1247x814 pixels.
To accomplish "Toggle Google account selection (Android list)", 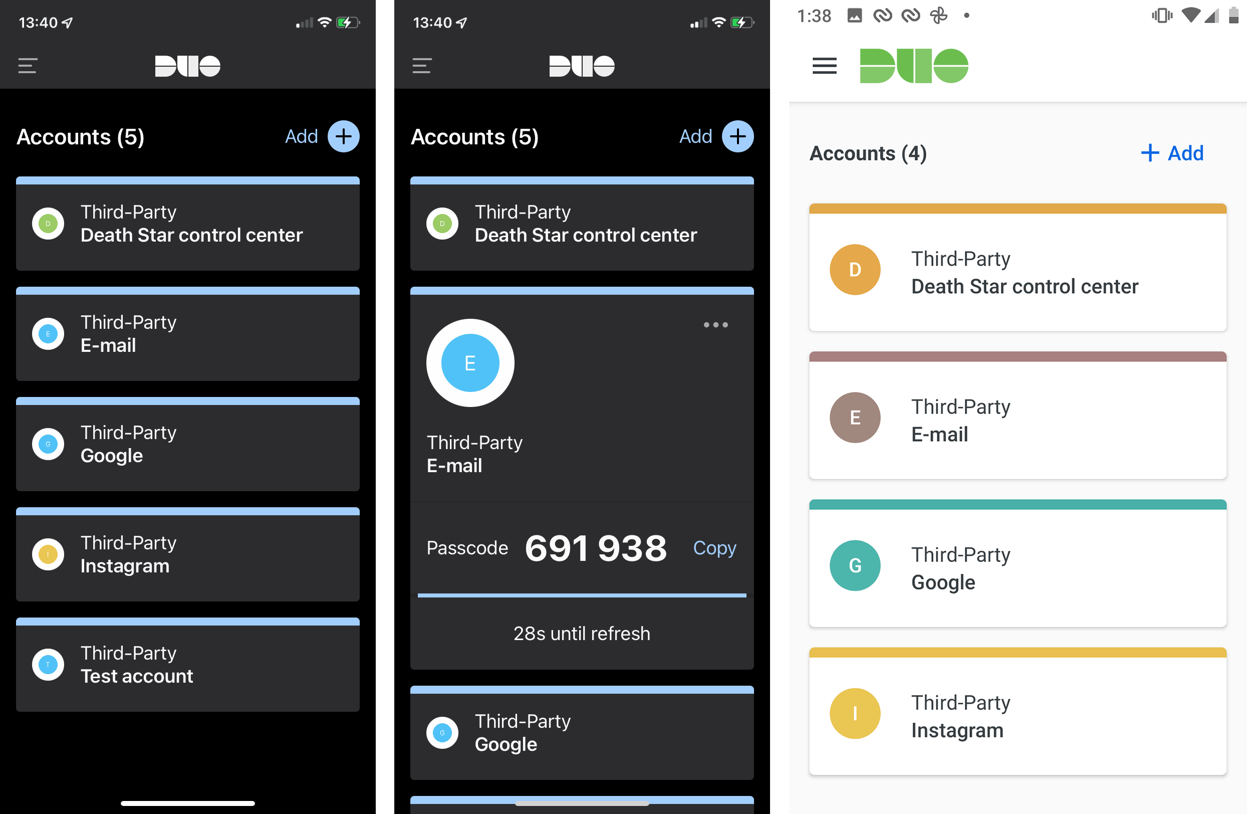I will coord(1018,565).
